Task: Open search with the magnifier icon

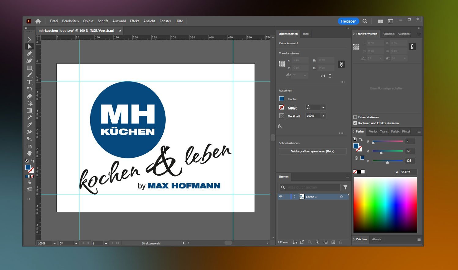Action: tap(365, 21)
